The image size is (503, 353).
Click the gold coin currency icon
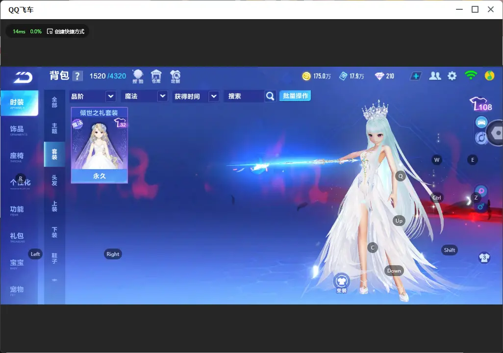(x=306, y=76)
